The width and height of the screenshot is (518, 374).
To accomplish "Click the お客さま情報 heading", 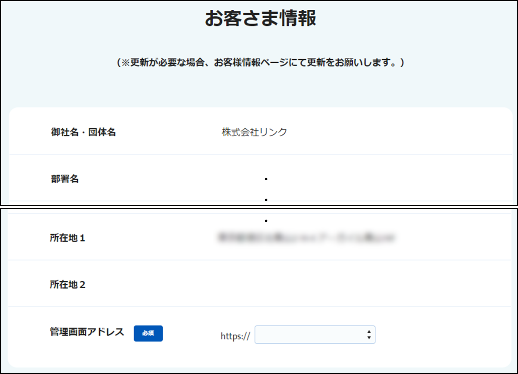I will click(x=260, y=18).
